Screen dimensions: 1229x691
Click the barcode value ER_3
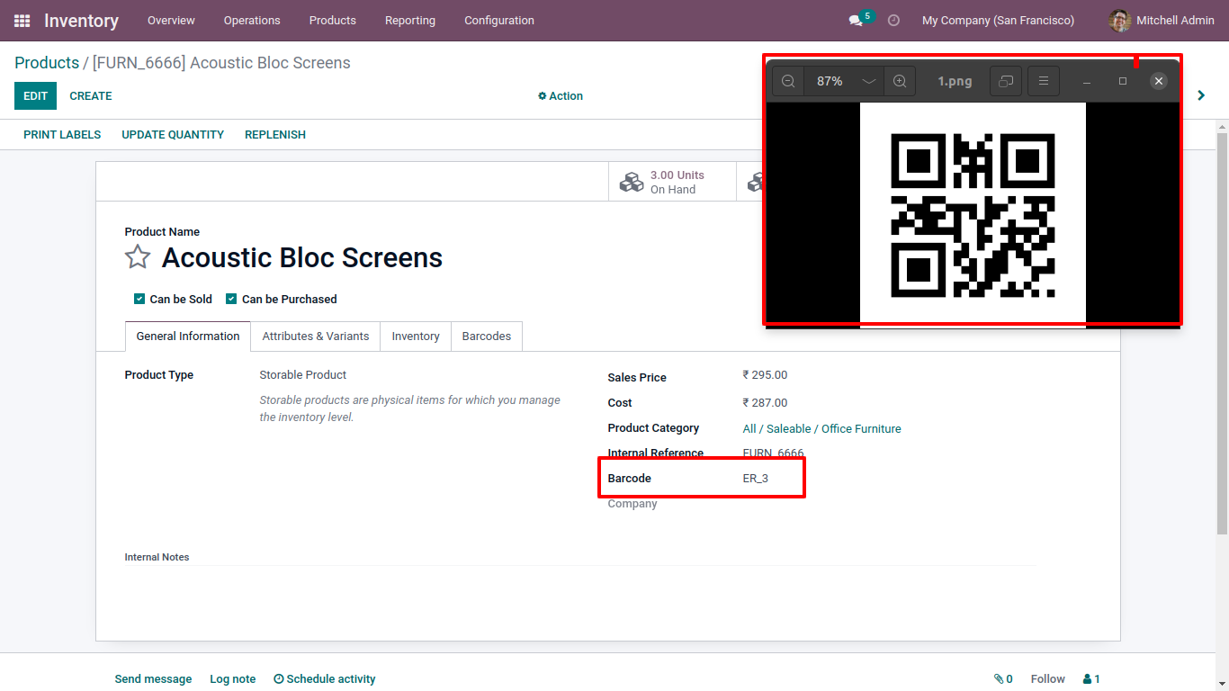pyautogui.click(x=756, y=479)
